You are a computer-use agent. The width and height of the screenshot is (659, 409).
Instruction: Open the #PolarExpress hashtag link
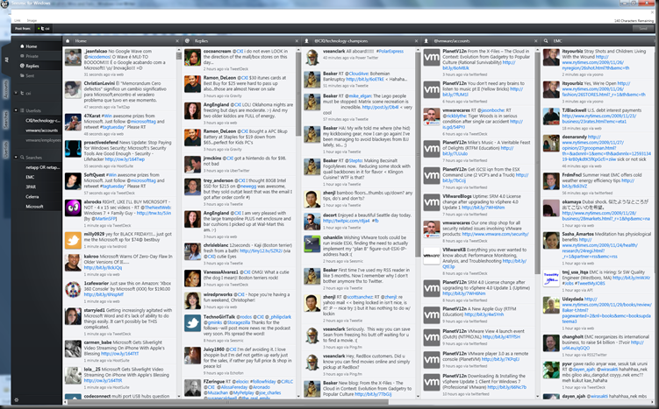coord(390,51)
